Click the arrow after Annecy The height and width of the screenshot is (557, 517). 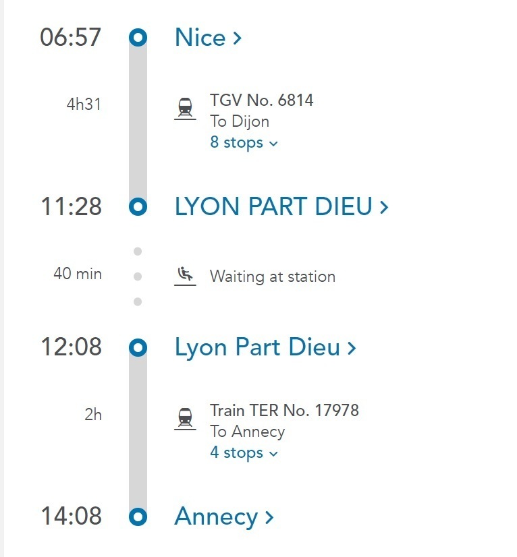(269, 518)
